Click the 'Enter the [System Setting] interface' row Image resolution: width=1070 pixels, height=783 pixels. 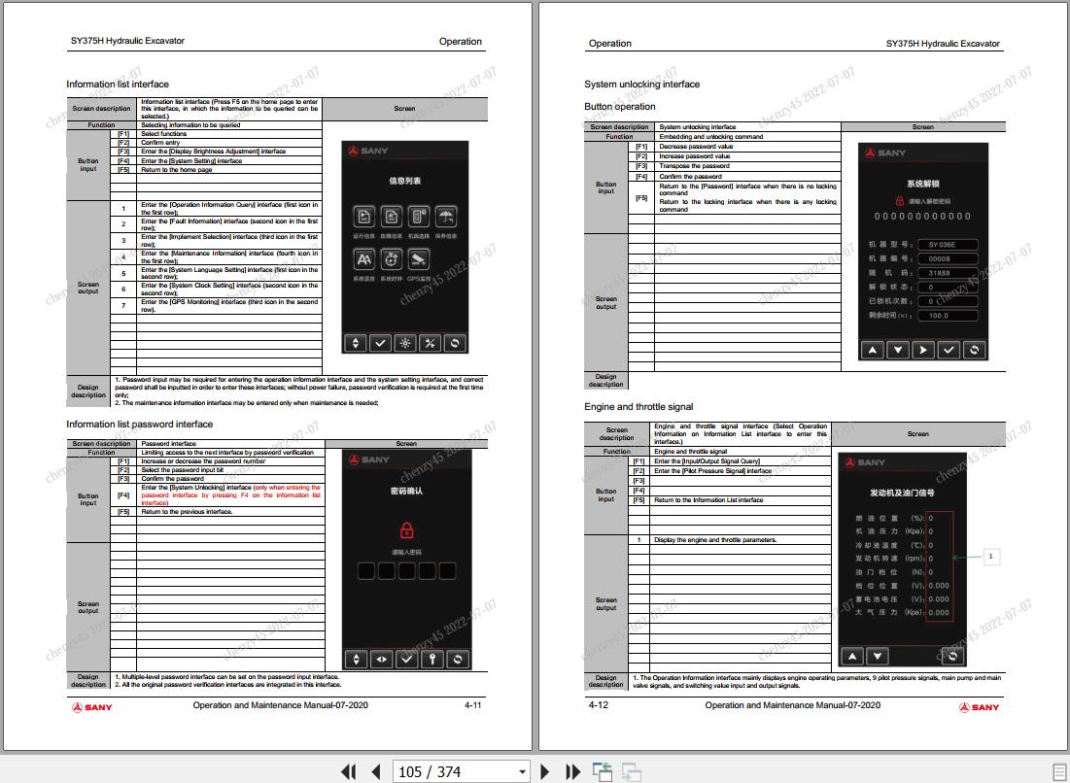(229, 161)
